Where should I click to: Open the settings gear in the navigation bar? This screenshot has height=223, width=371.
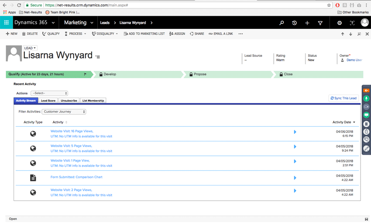tap(340, 23)
